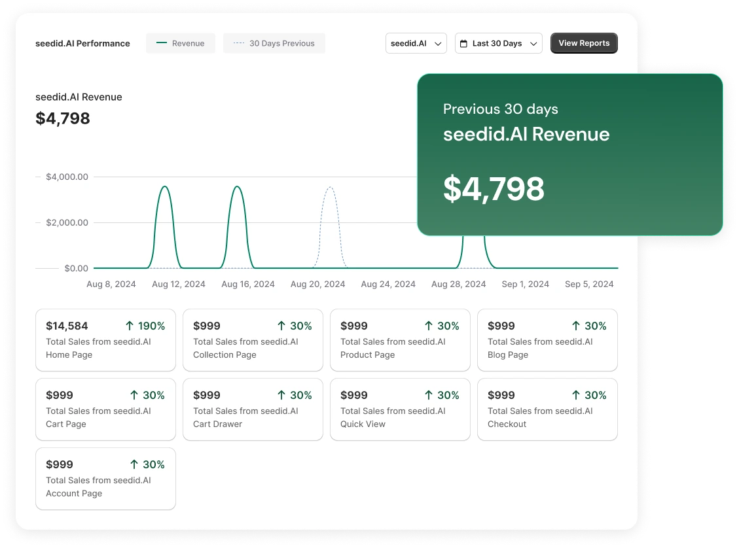Click the up arrow on Blog Page card

(576, 326)
